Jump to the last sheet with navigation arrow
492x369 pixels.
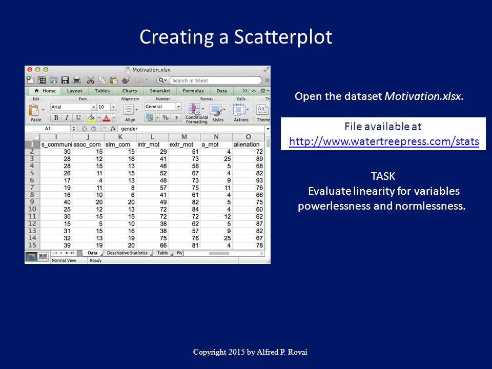click(x=72, y=253)
